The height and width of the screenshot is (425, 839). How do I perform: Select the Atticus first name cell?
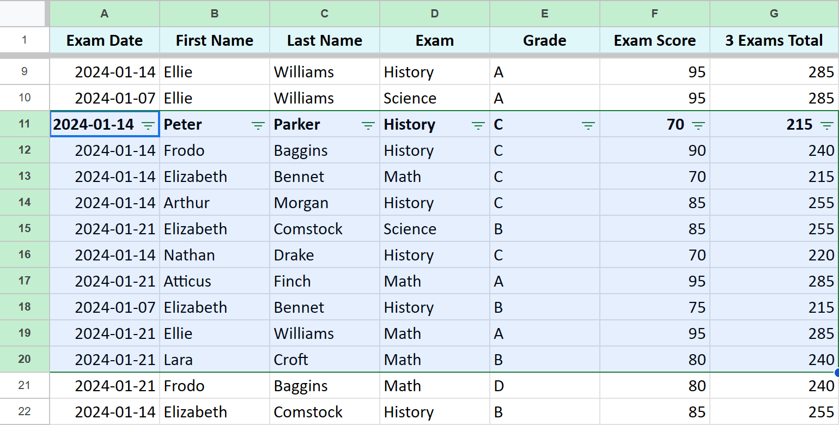tap(215, 281)
